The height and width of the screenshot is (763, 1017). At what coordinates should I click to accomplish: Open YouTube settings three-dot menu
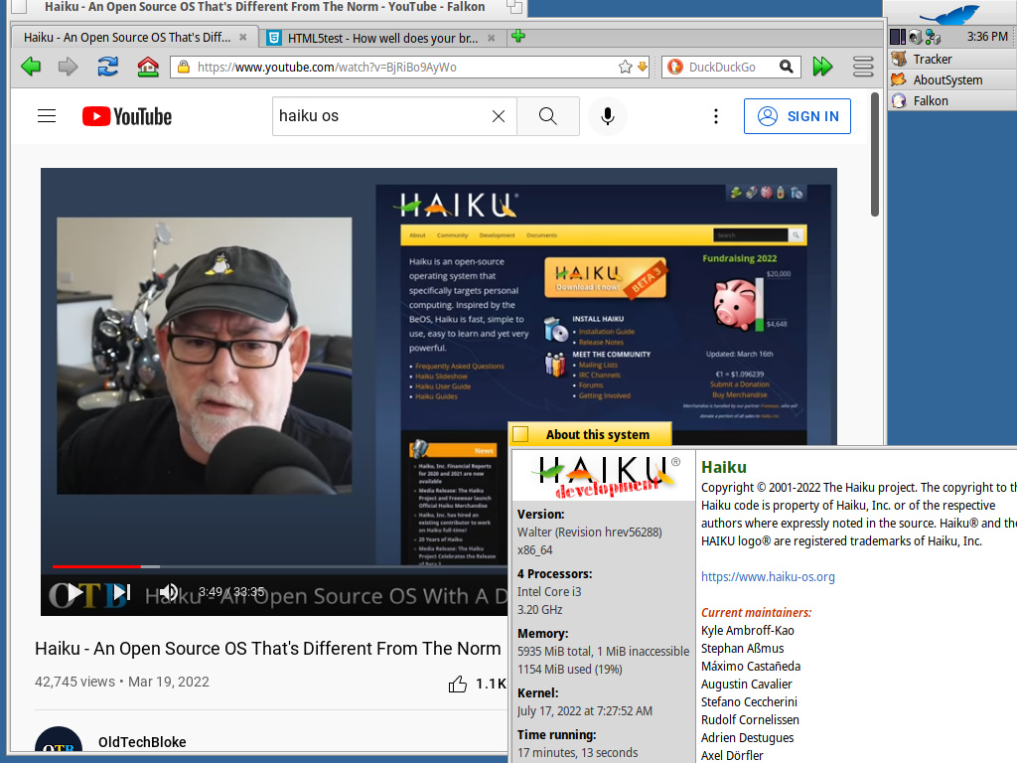(x=716, y=116)
